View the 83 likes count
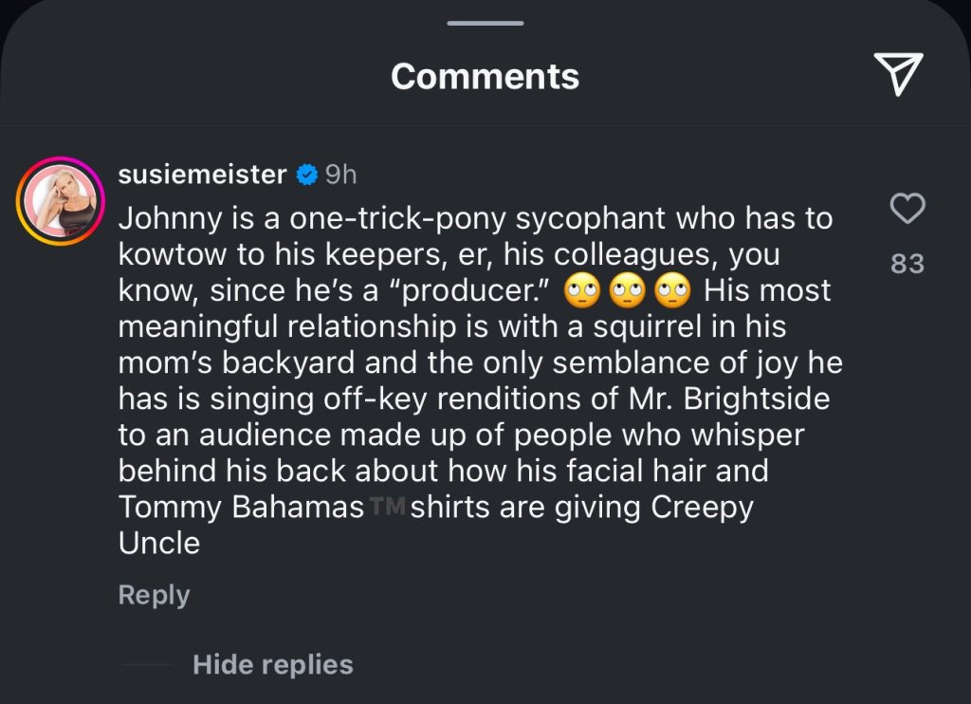Screen dimensions: 971x704 tap(907, 263)
